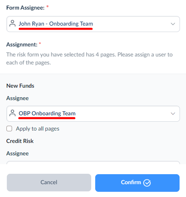Enable the Apply to all pages checkbox
The height and width of the screenshot is (197, 186).
pyautogui.click(x=9, y=129)
